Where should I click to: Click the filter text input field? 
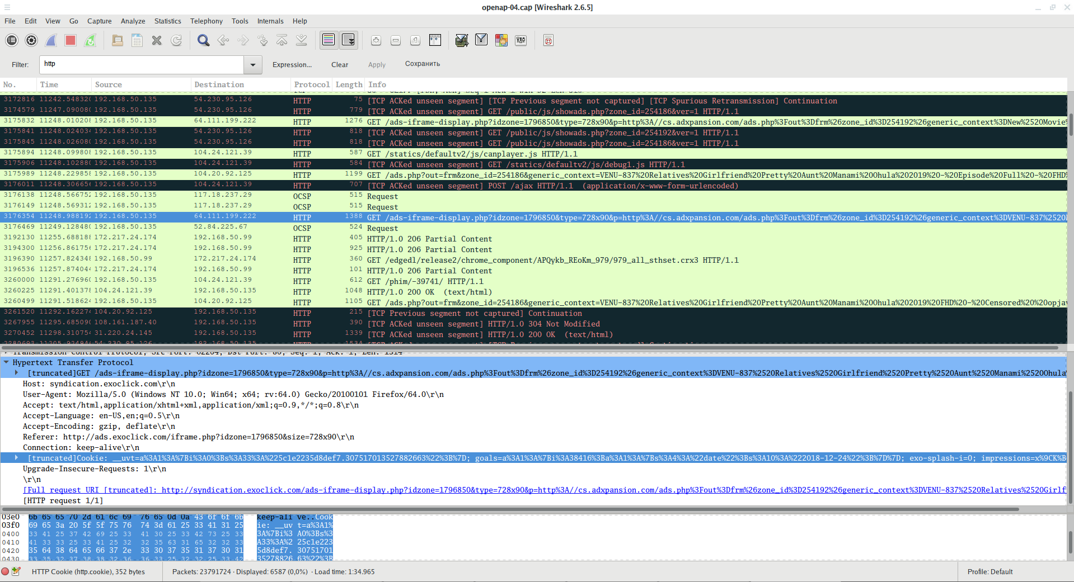tap(141, 64)
